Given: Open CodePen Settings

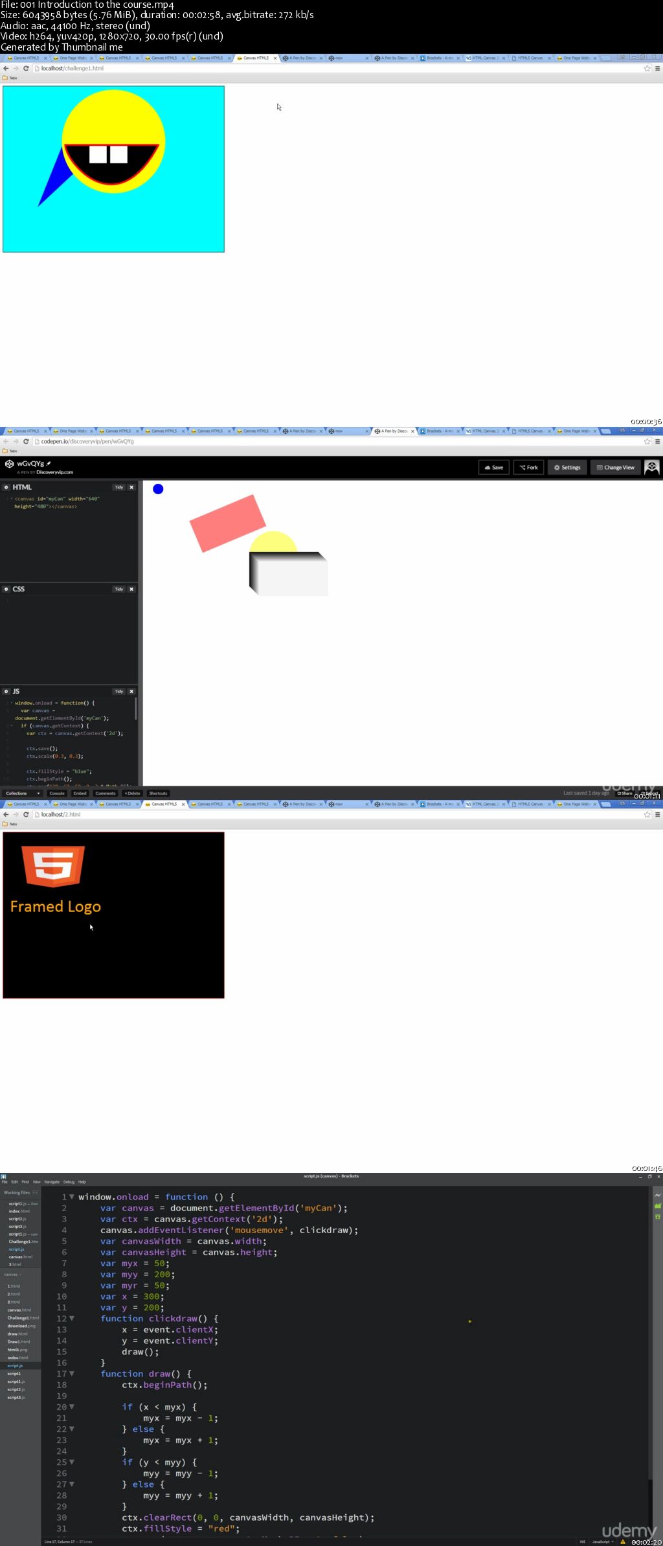Looking at the screenshot, I should (x=567, y=467).
